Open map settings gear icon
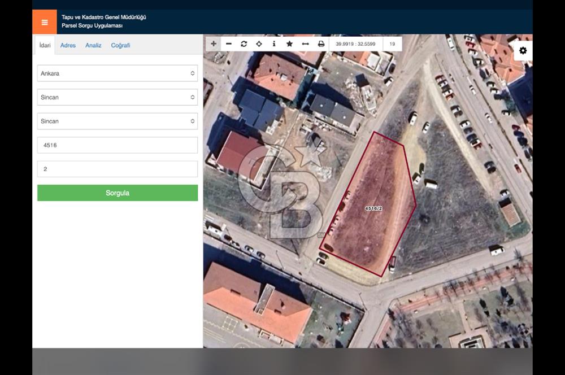565x375 pixels. point(523,50)
